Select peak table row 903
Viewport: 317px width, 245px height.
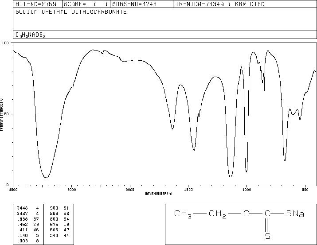(59, 208)
